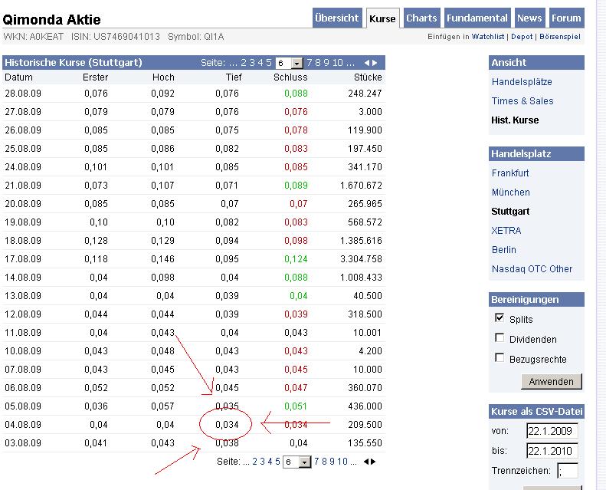Viewport: 606px width, 490px height.
Task: Add the stock to the Watchlist
Action: point(487,37)
